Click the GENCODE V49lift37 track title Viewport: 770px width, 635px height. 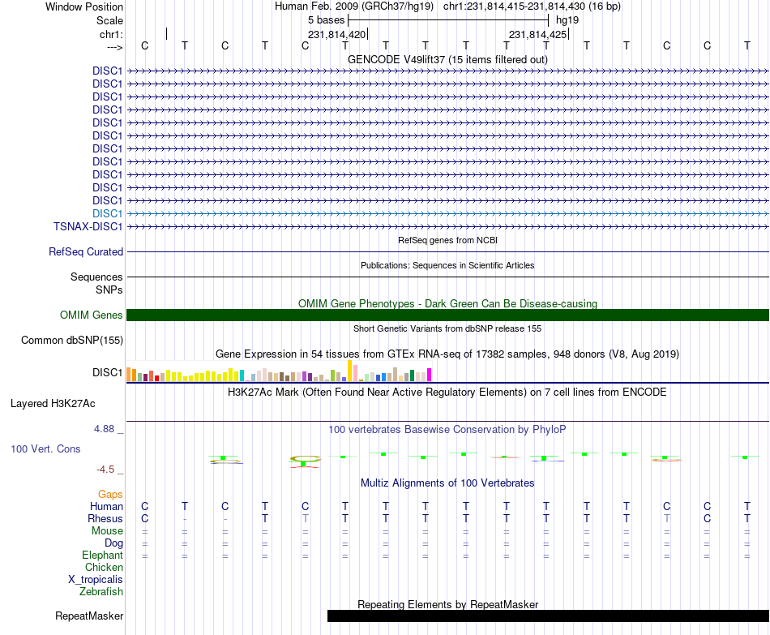[447, 59]
